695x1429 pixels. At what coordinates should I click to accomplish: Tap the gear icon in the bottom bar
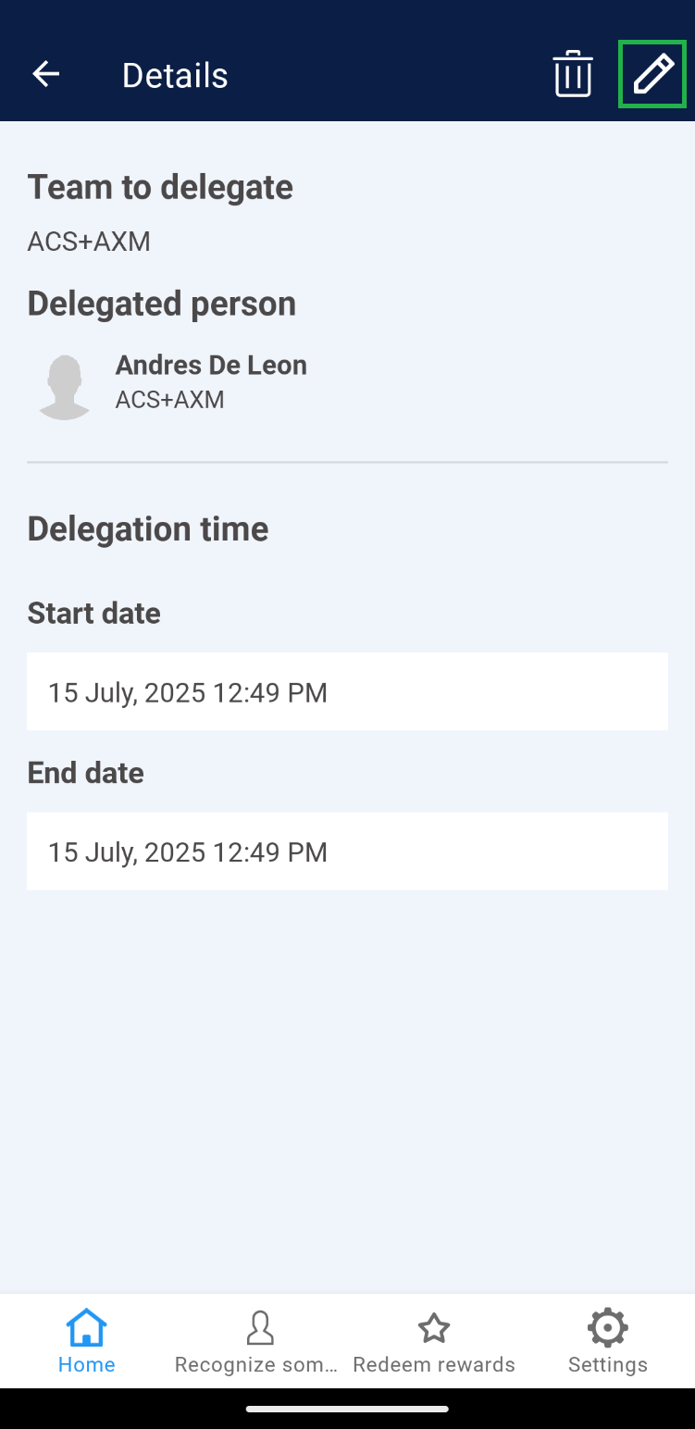(x=608, y=1328)
